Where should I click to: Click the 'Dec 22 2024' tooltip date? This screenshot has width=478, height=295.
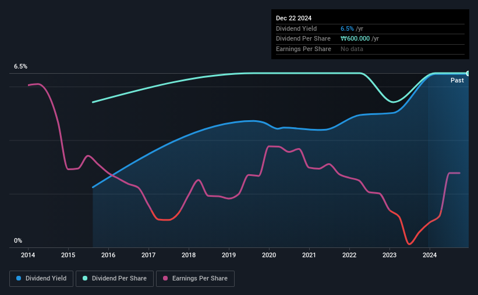(x=293, y=18)
